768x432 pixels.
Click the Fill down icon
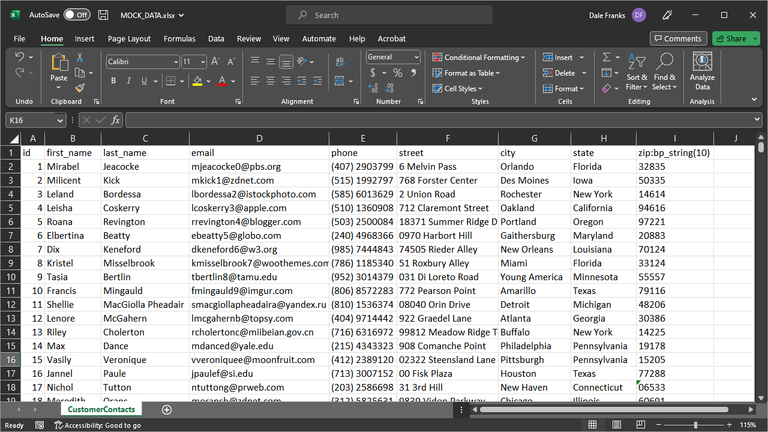click(x=607, y=73)
